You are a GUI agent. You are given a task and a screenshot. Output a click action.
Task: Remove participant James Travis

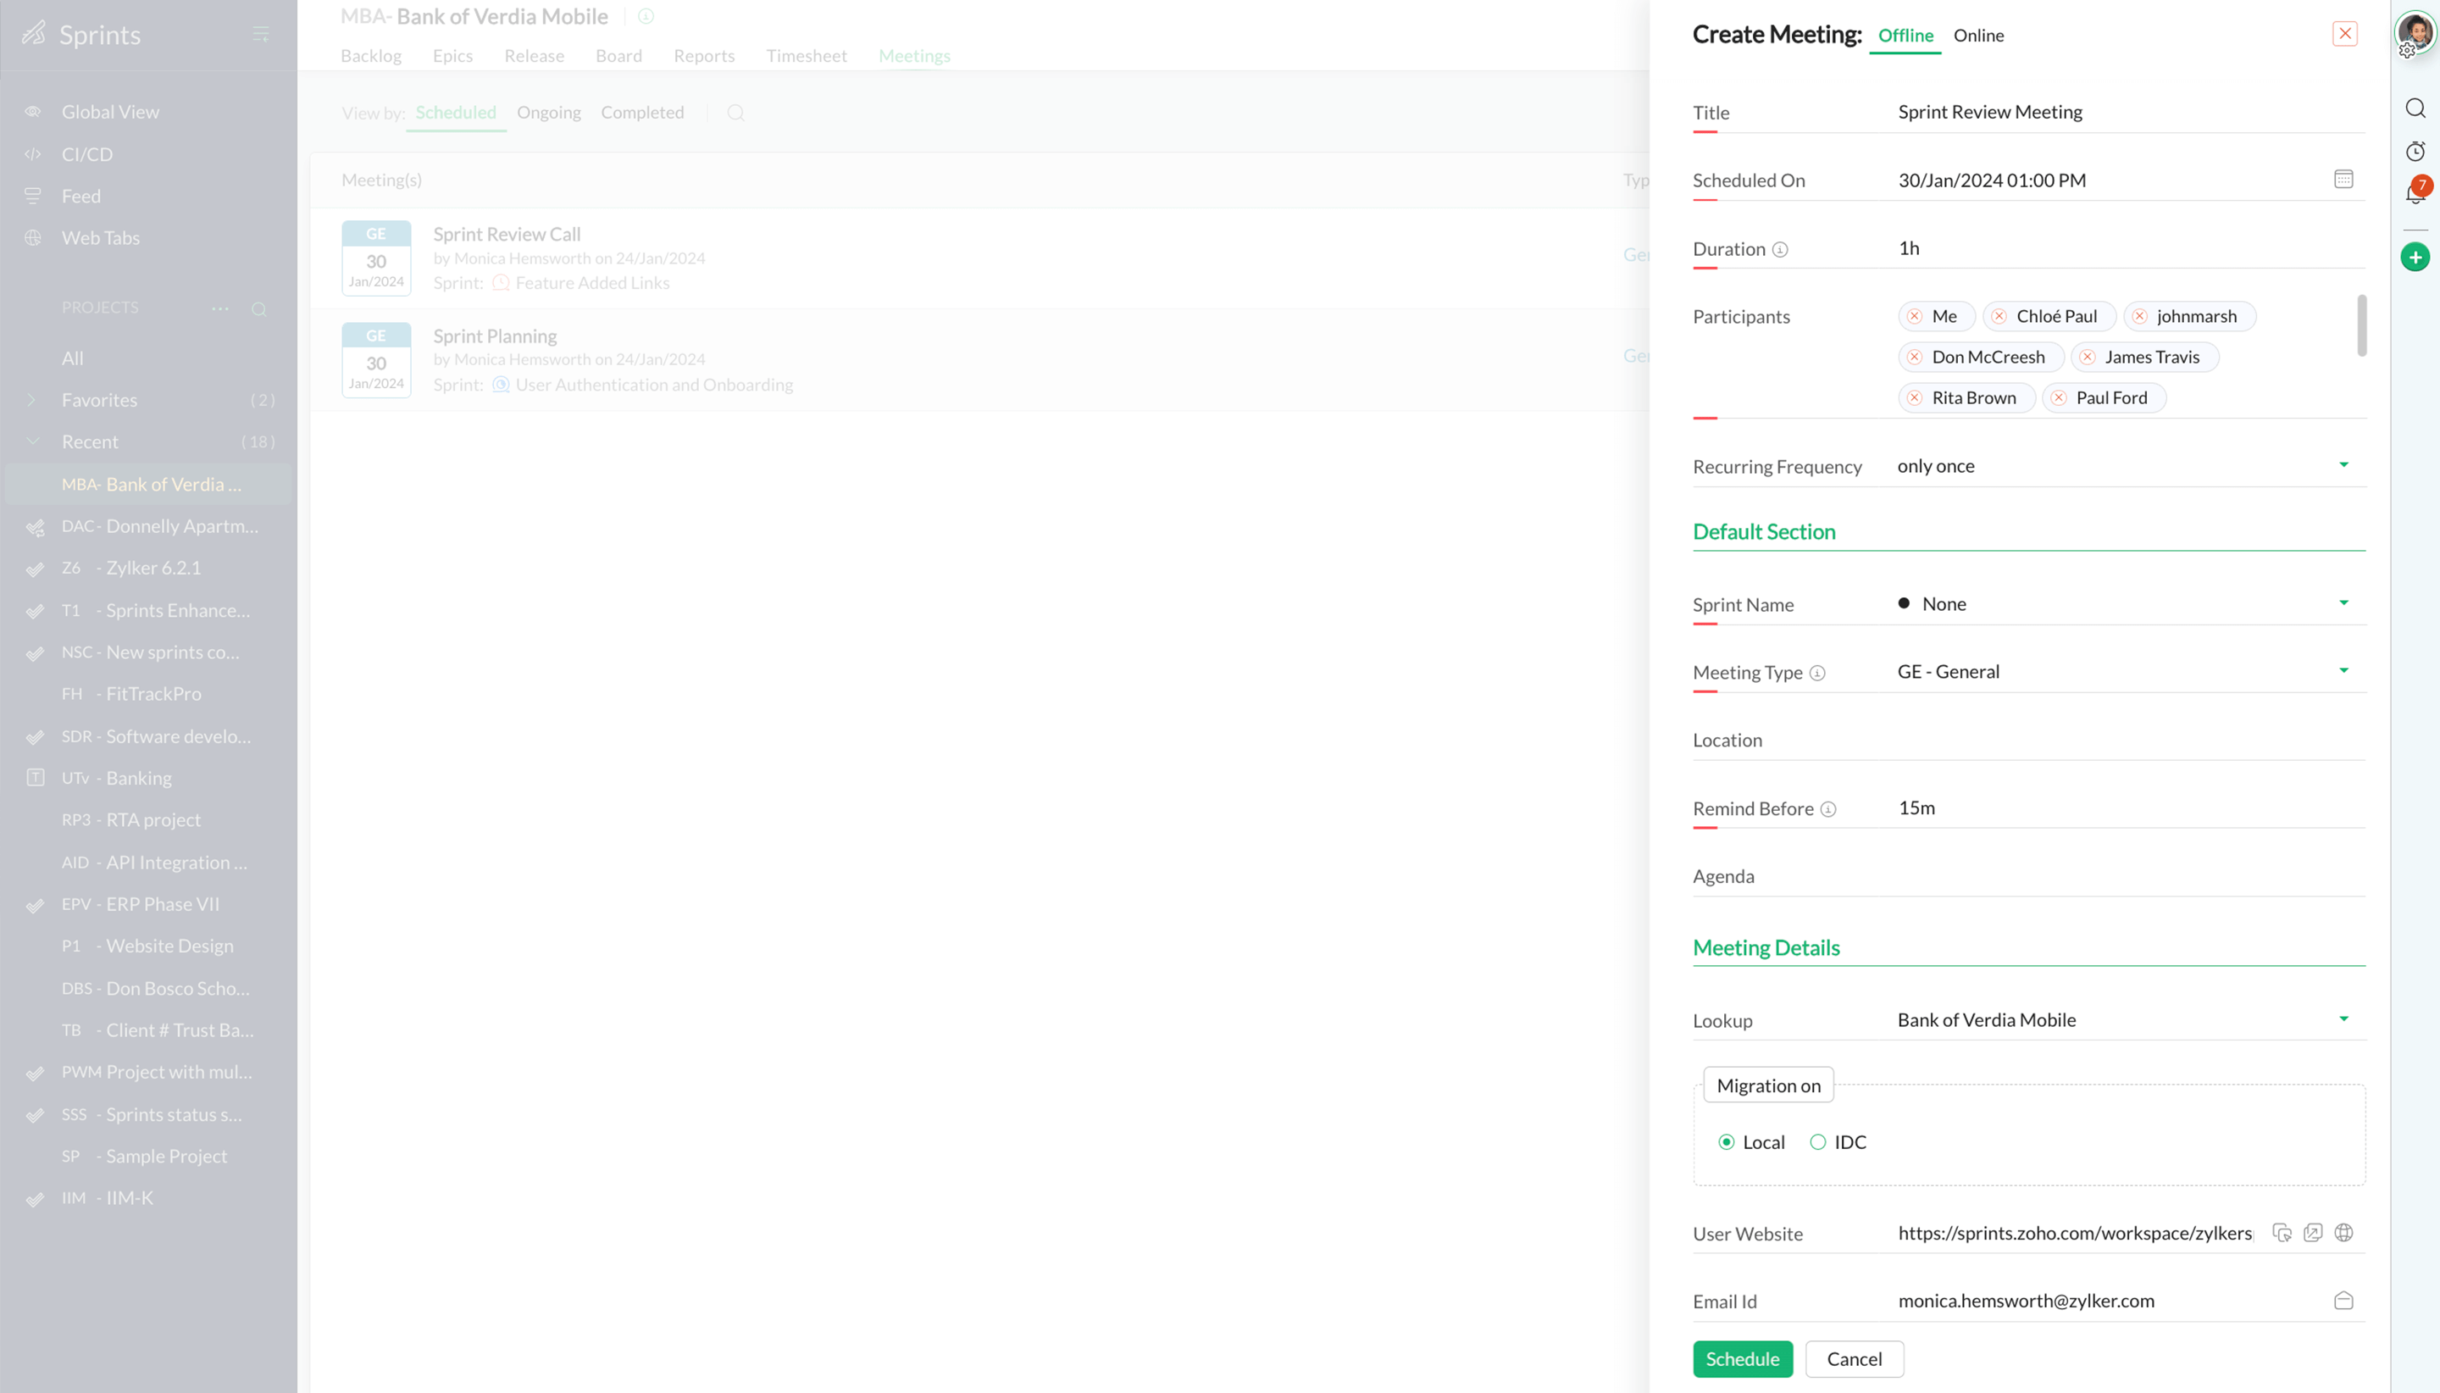click(x=2087, y=357)
